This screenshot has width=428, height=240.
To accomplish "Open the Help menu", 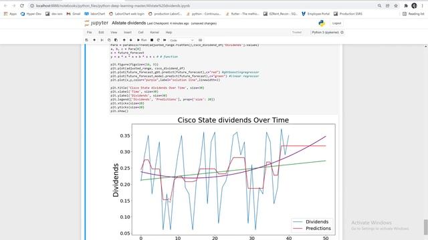I will click(x=169, y=32).
